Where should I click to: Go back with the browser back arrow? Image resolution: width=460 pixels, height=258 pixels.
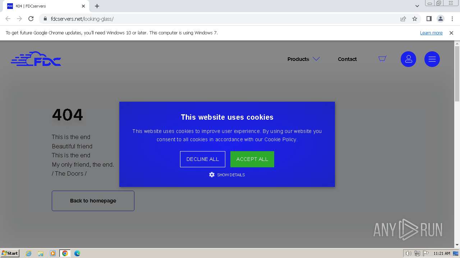tap(8, 19)
